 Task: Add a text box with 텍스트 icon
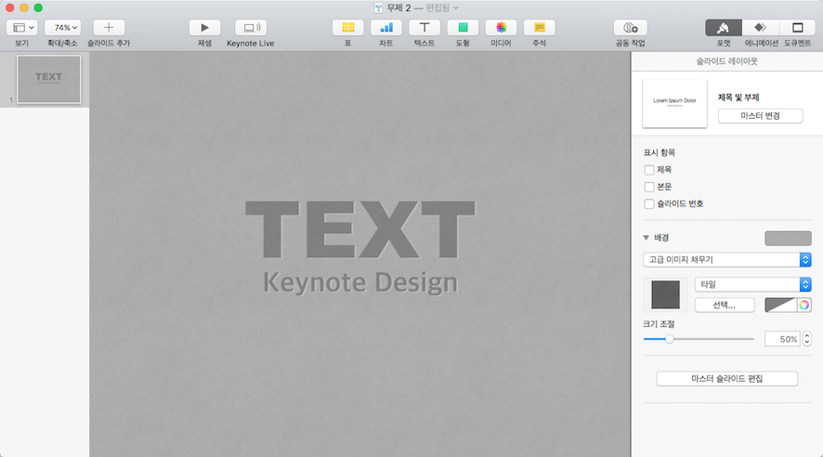pos(425,27)
